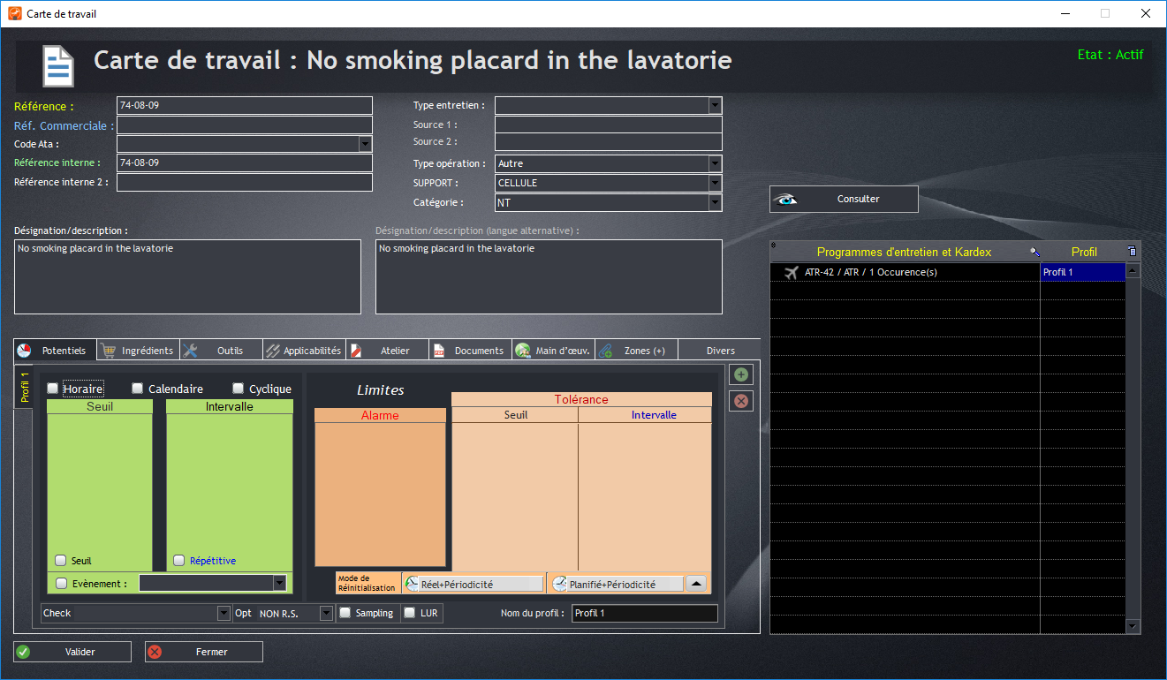The height and width of the screenshot is (680, 1167).
Task: Click the Main d'œuv. tab icon
Action: tap(522, 351)
